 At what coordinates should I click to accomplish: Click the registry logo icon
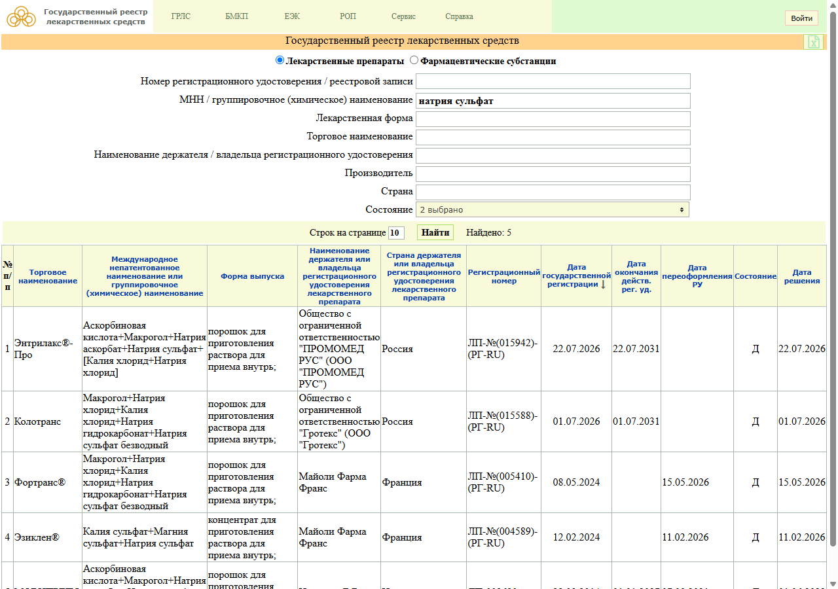(x=22, y=16)
